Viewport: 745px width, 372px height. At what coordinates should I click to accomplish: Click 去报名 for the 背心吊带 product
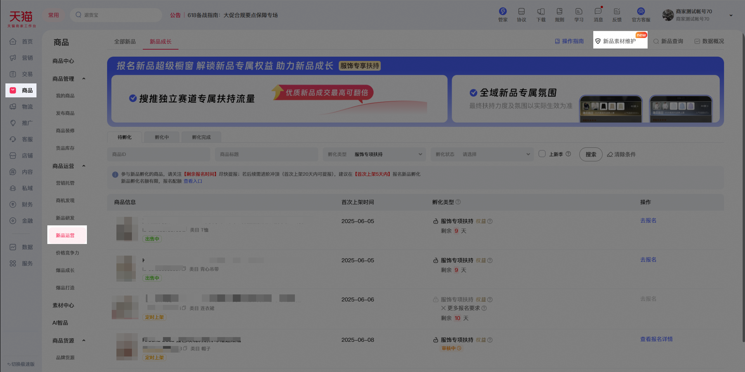click(648, 260)
